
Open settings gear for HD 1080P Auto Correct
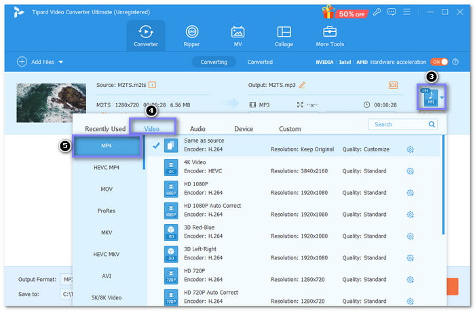click(410, 215)
